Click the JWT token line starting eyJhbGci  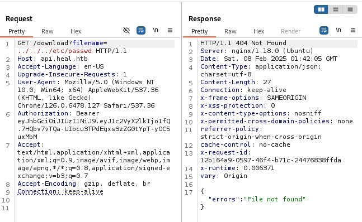pyautogui.click(x=94, y=121)
